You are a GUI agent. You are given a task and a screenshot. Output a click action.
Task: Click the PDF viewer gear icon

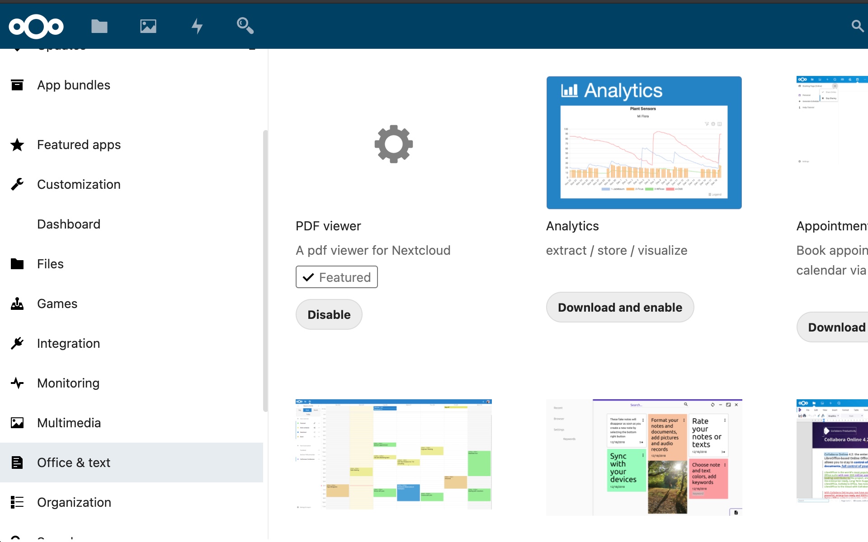pos(394,144)
